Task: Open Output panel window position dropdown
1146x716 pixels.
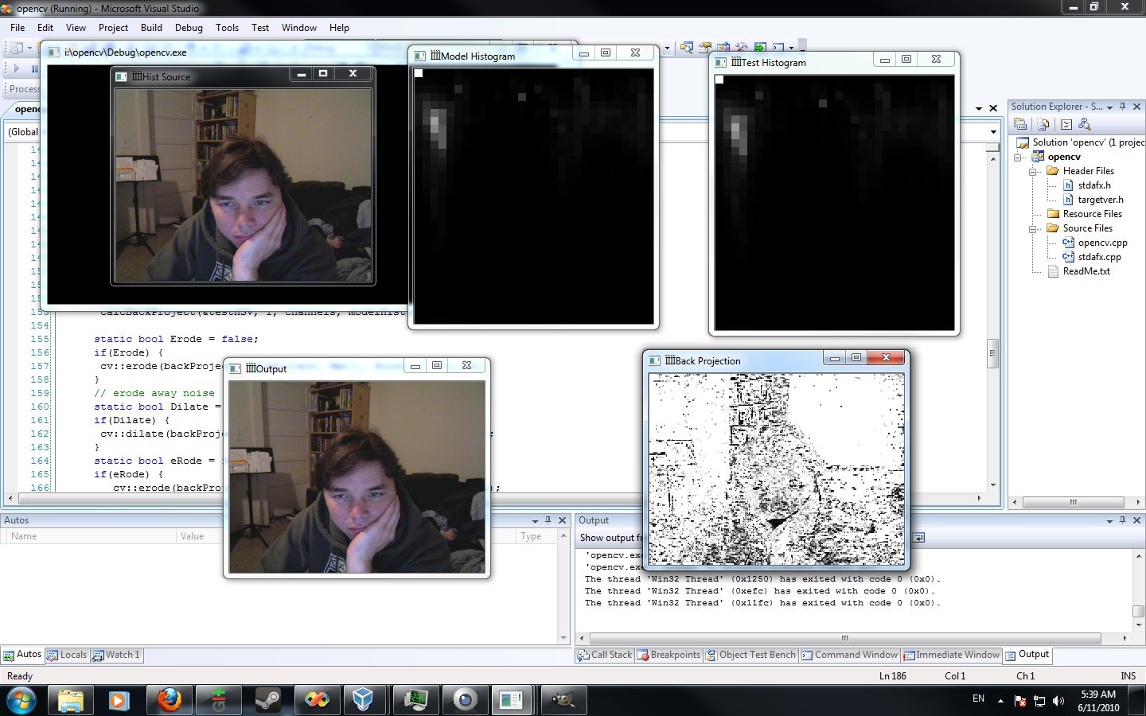Action: pyautogui.click(x=1109, y=520)
